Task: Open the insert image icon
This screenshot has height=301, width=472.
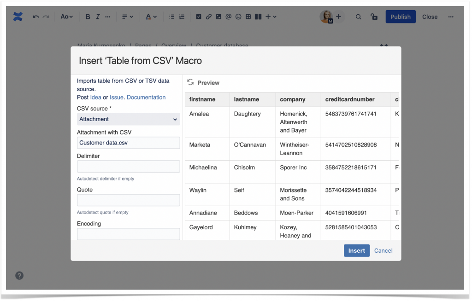Action: point(218,17)
